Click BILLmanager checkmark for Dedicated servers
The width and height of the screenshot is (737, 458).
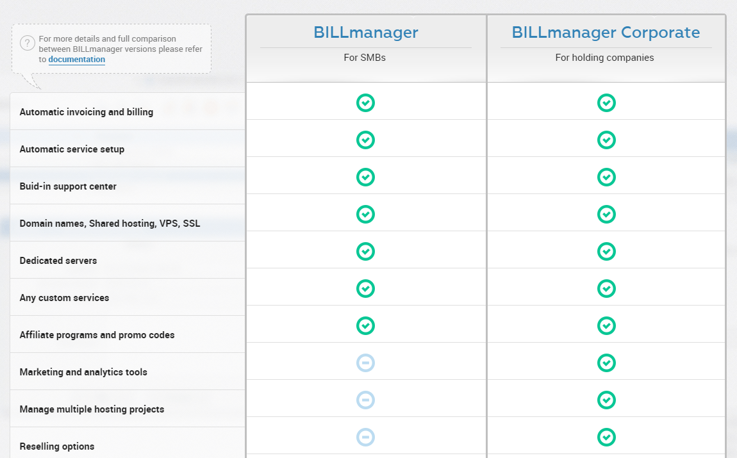click(366, 251)
